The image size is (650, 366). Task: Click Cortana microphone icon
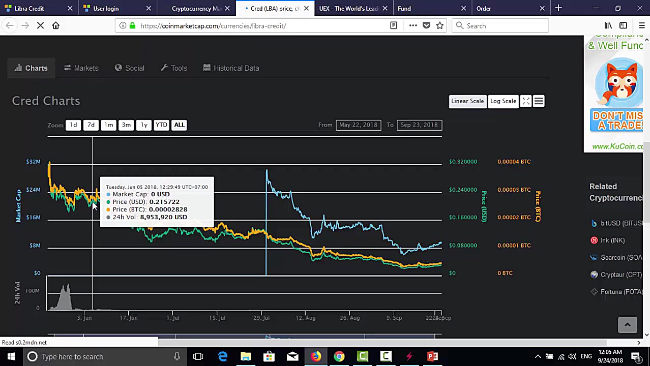(x=176, y=356)
